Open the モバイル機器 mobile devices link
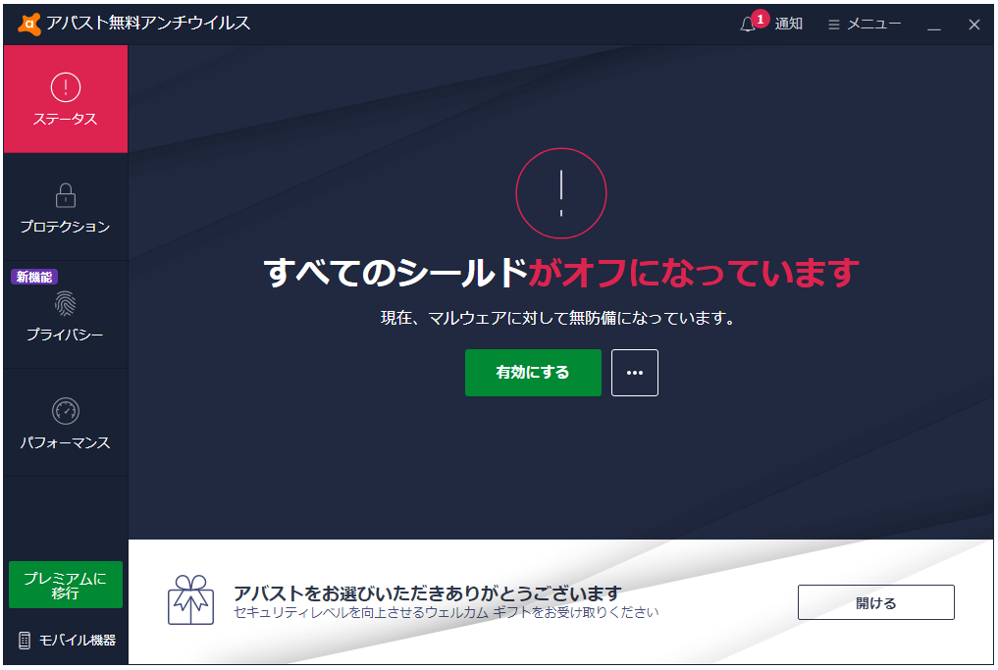The height and width of the screenshot is (670, 998). point(68,641)
